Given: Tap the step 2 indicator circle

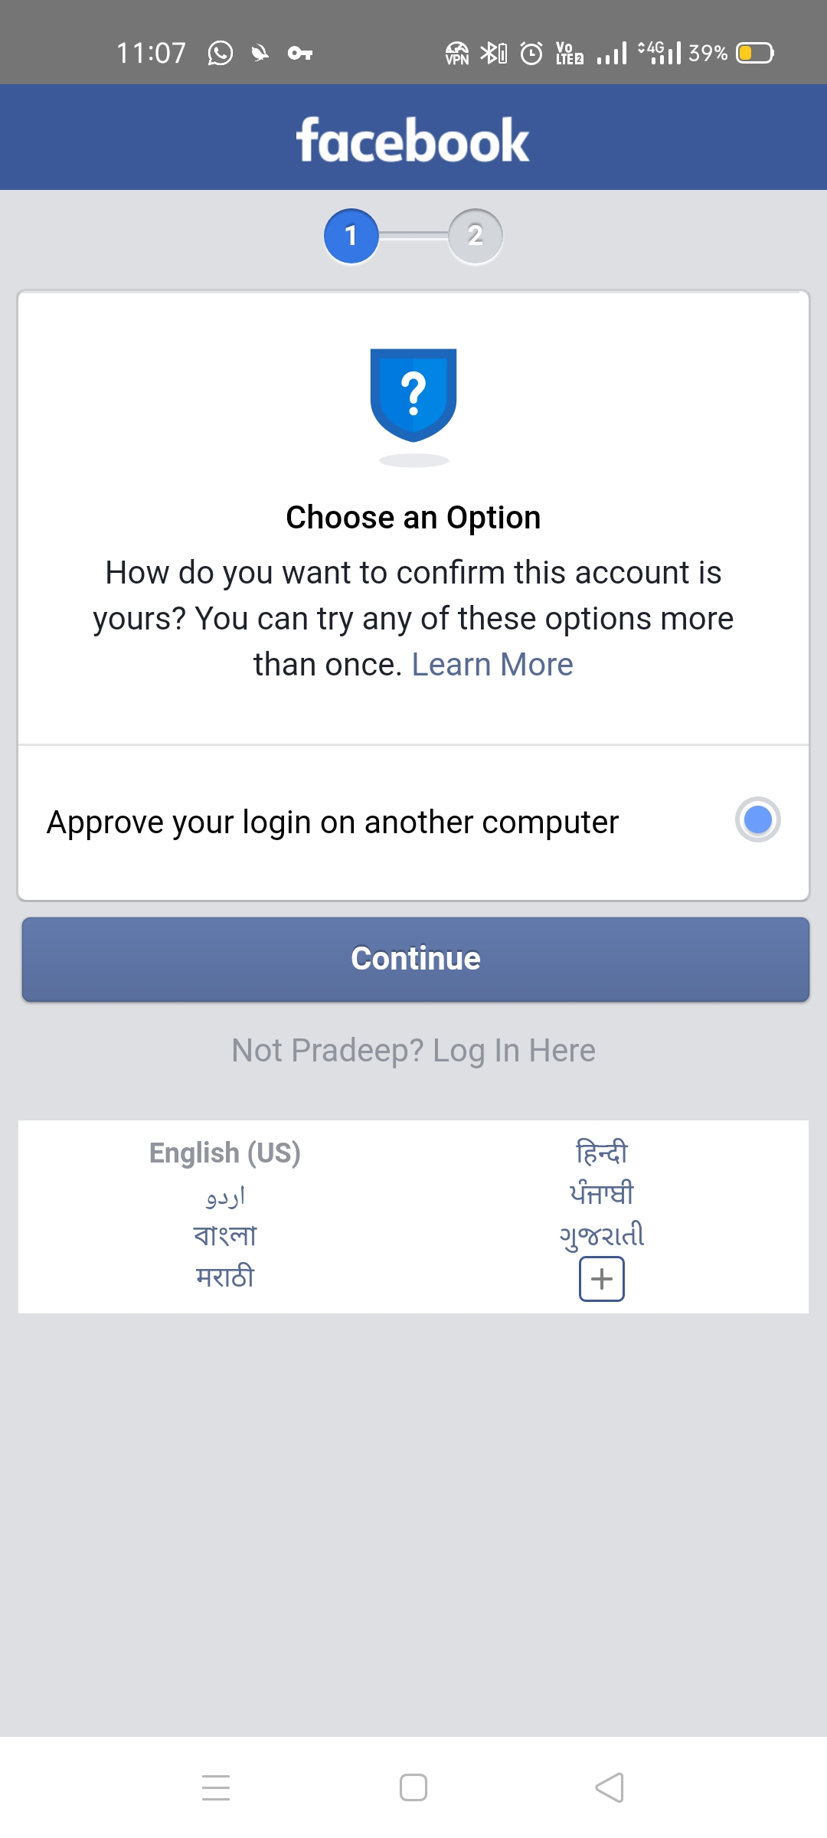Looking at the screenshot, I should 476,236.
